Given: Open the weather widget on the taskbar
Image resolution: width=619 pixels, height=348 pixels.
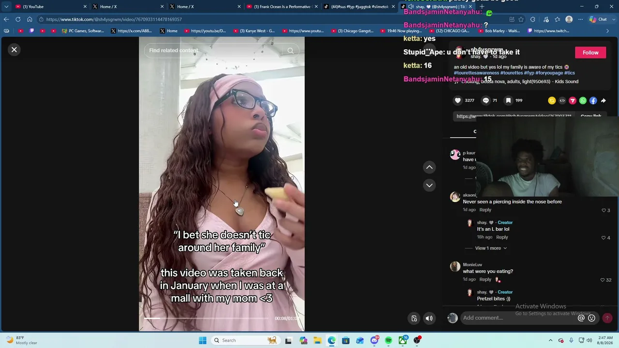Looking at the screenshot, I should 22,340.
